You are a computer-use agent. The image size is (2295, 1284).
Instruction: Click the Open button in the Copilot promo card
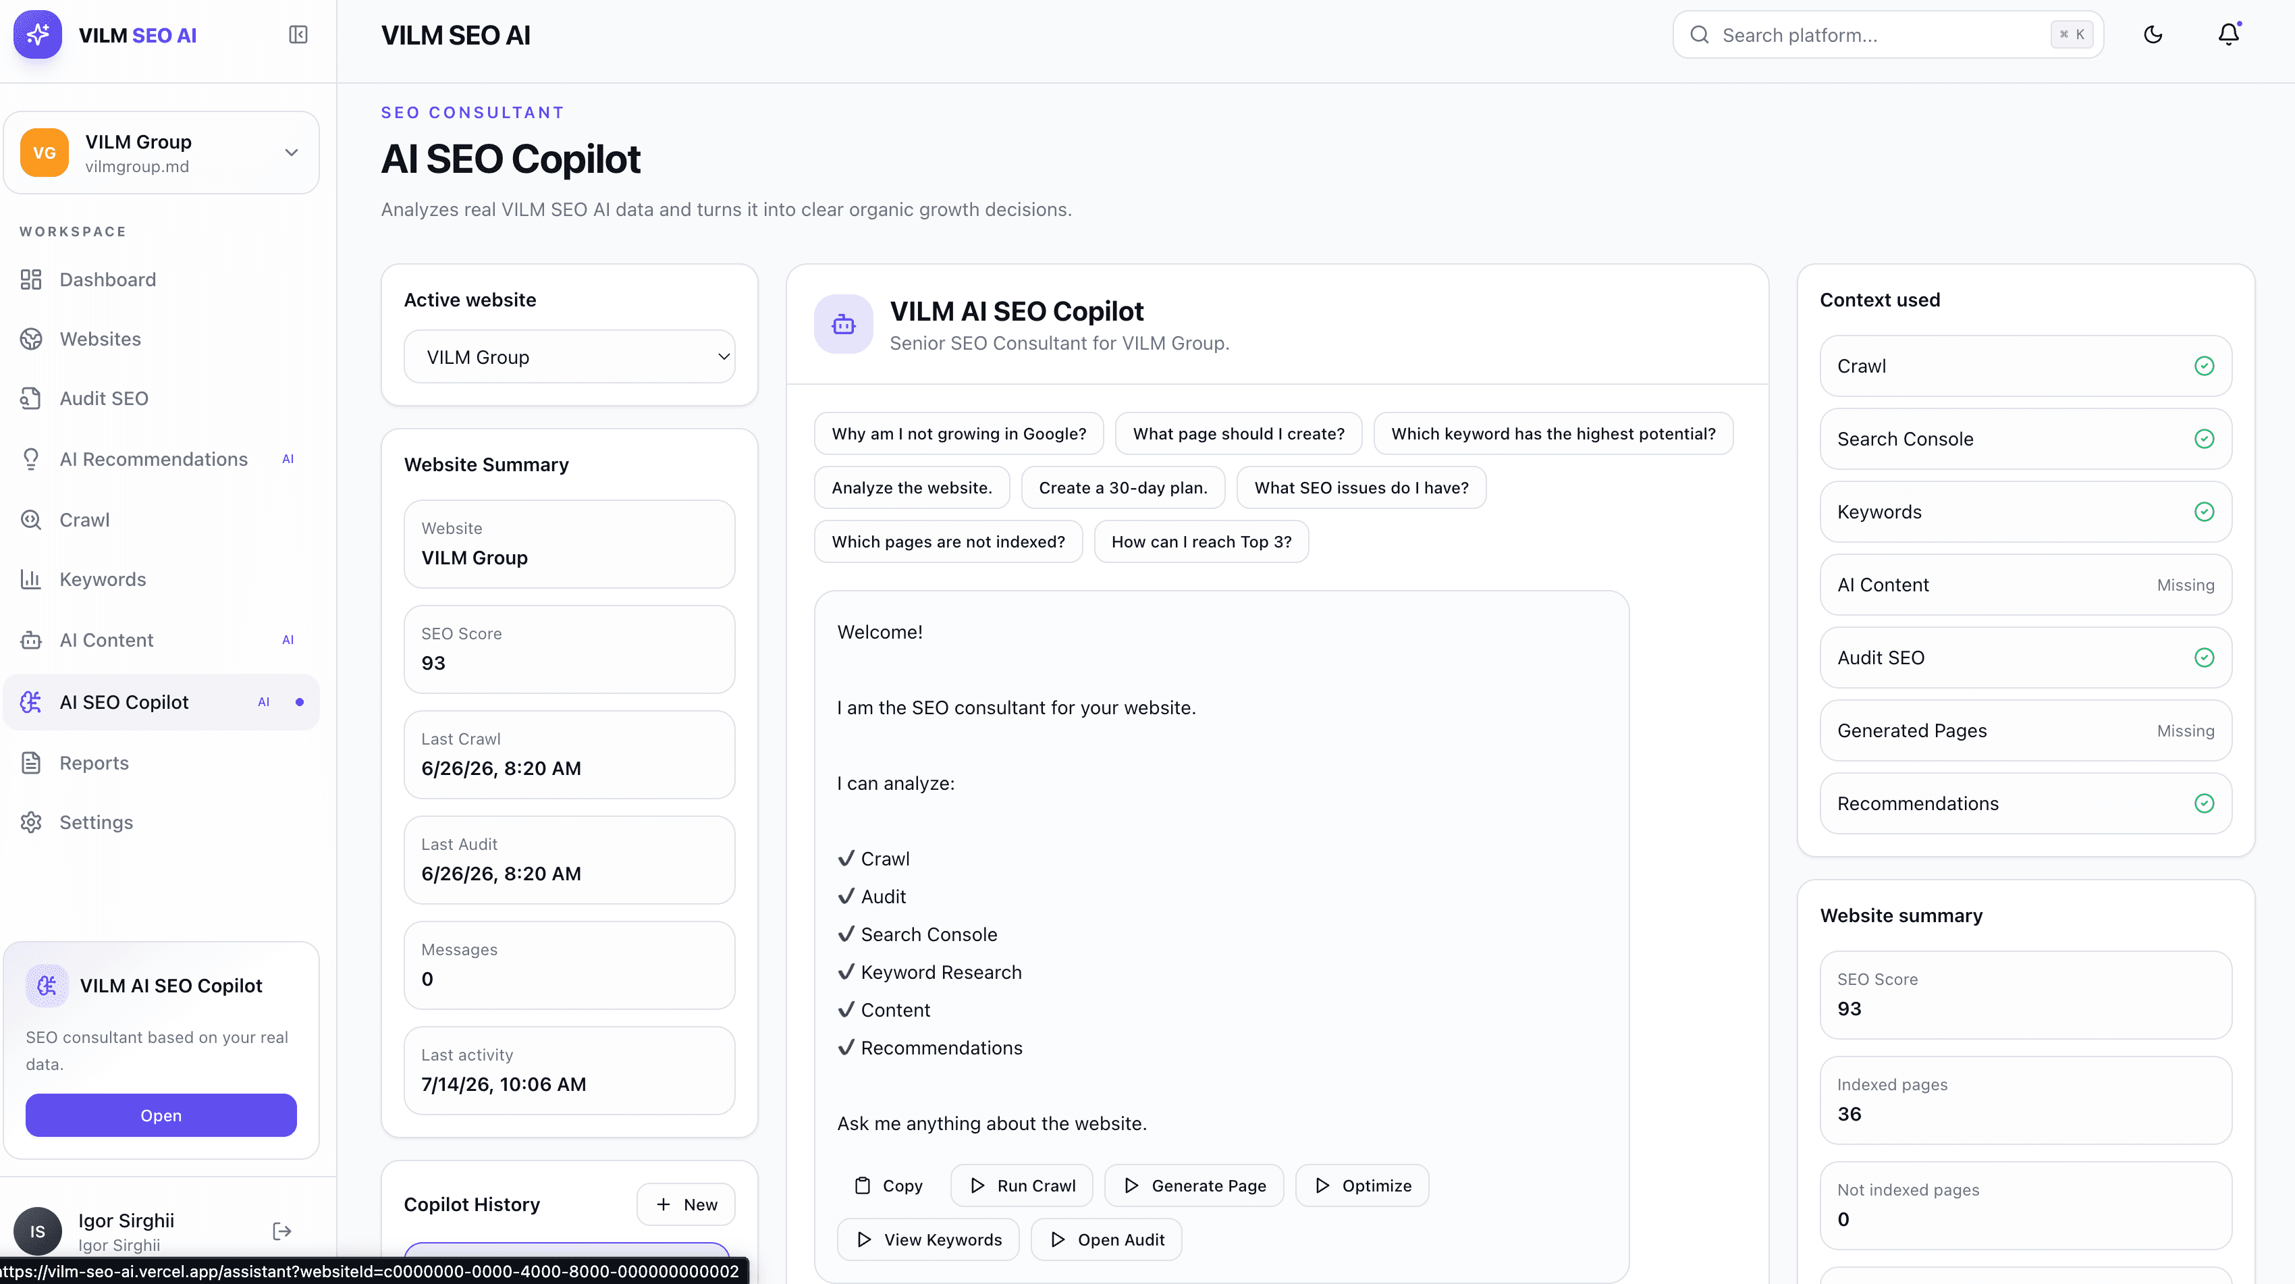click(161, 1116)
